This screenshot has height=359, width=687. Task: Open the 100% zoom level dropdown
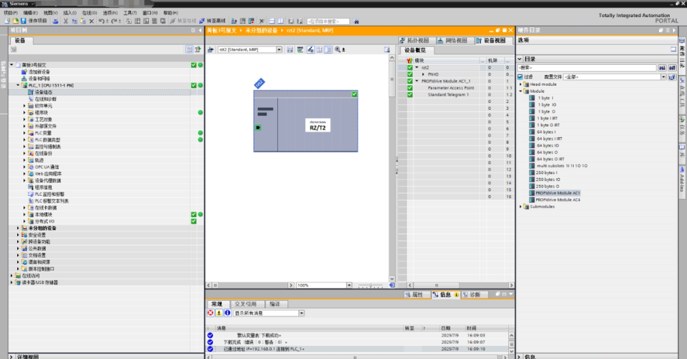349,285
